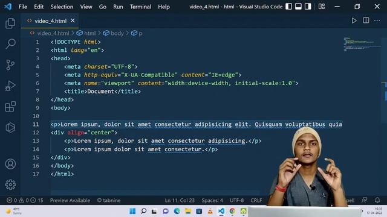This screenshot has width=387, height=217.
Task: Click line number 12 in gutter
Action: (36, 133)
